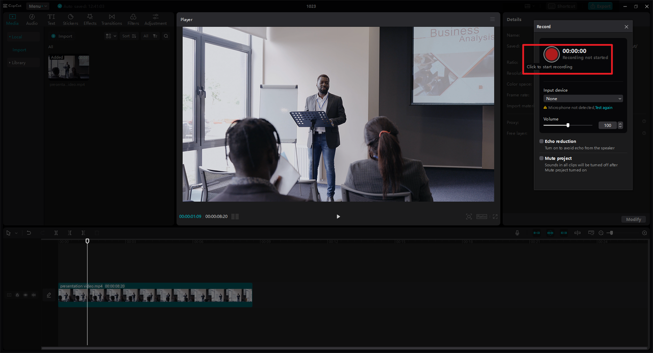Click the track cover edit pencil icon
Image resolution: width=653 pixels, height=353 pixels.
point(49,295)
